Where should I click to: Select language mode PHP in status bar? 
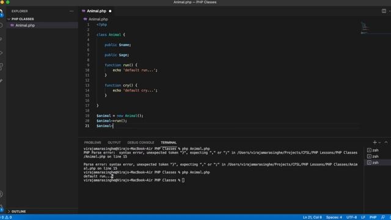373,218
